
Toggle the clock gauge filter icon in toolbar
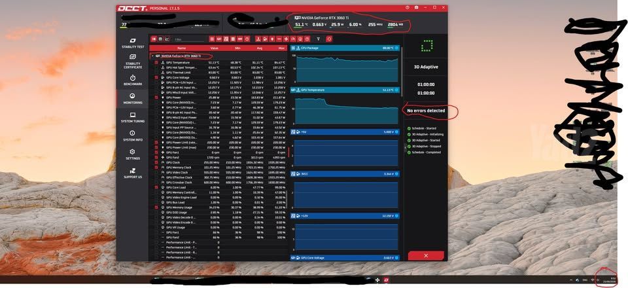293,39
